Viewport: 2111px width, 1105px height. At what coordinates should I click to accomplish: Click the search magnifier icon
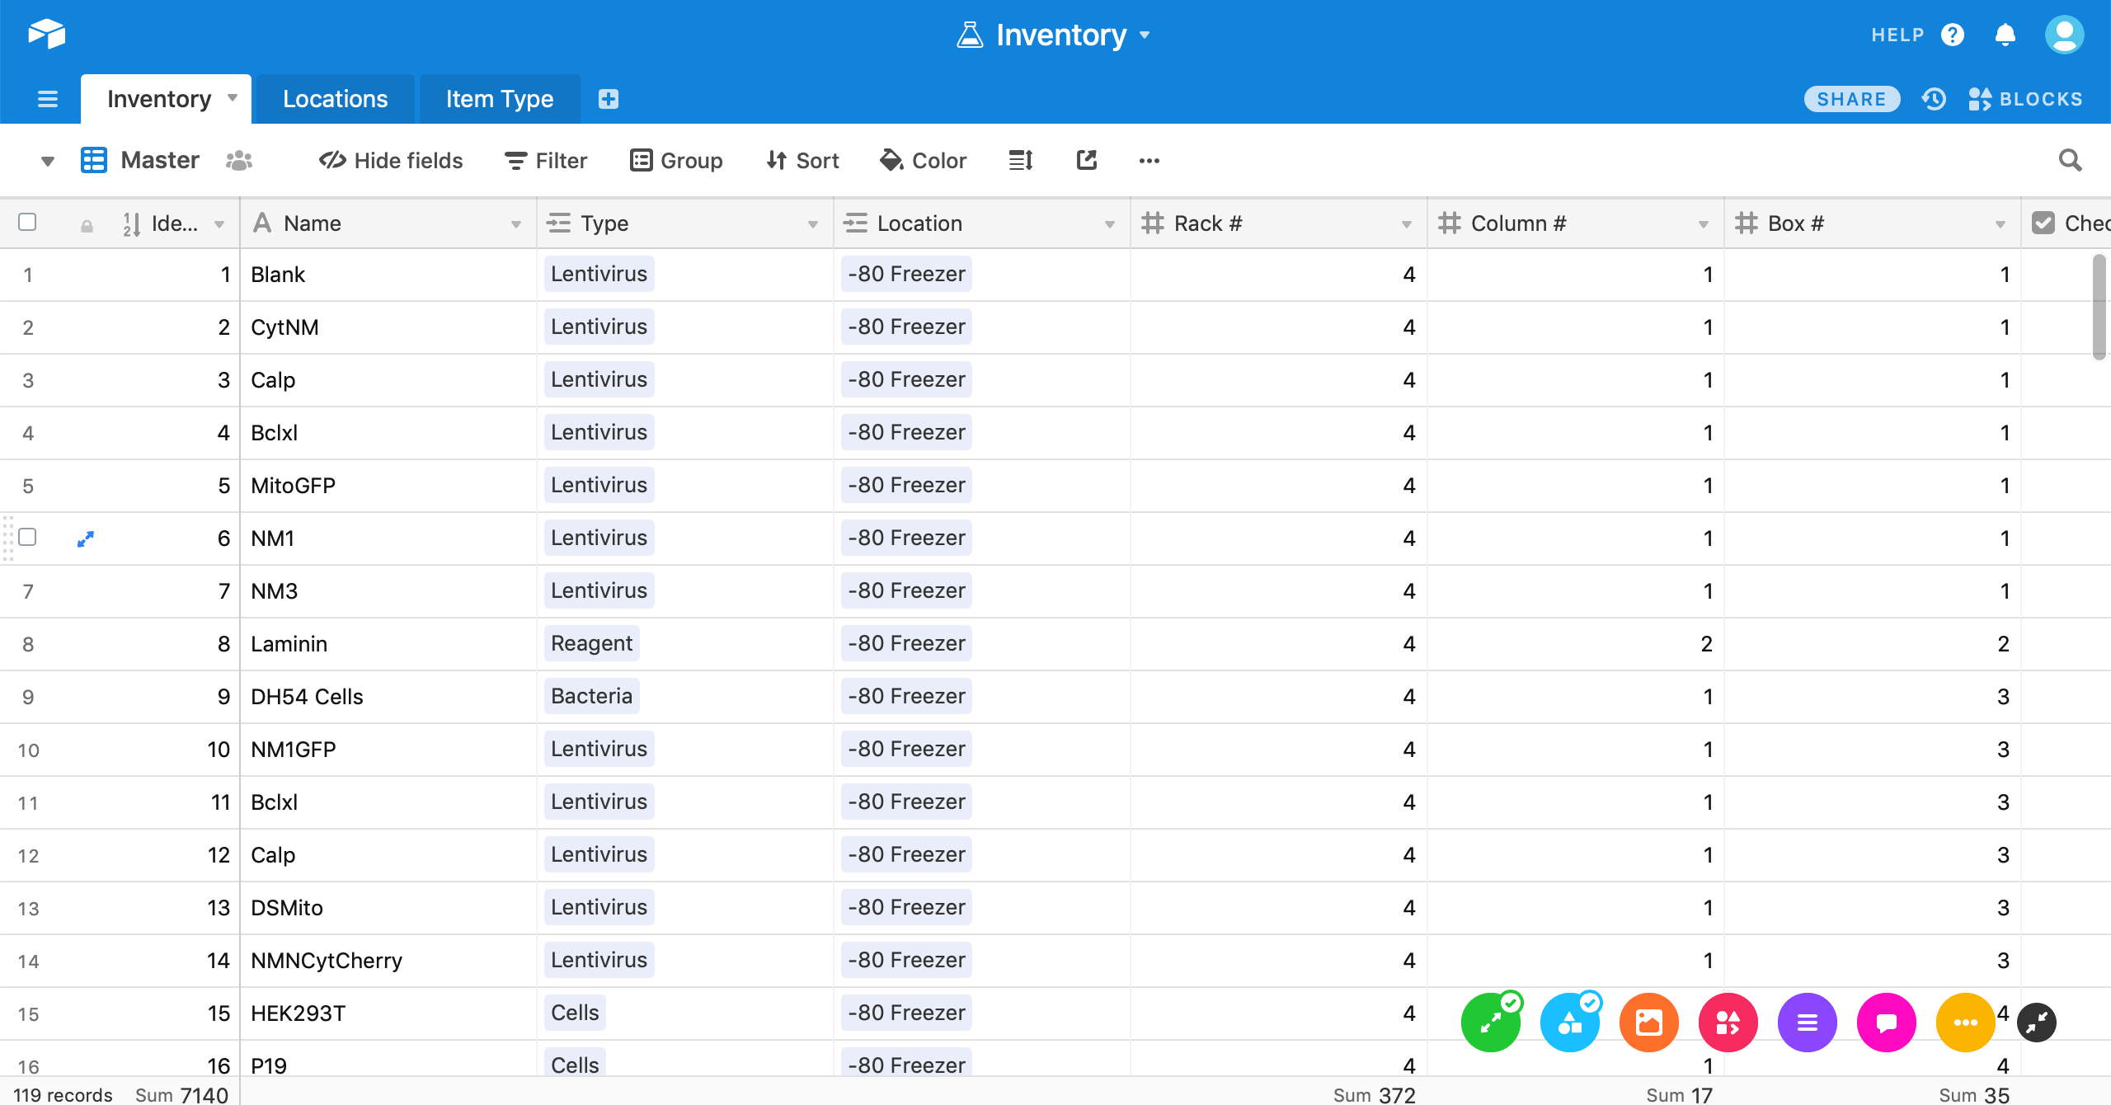click(2070, 160)
